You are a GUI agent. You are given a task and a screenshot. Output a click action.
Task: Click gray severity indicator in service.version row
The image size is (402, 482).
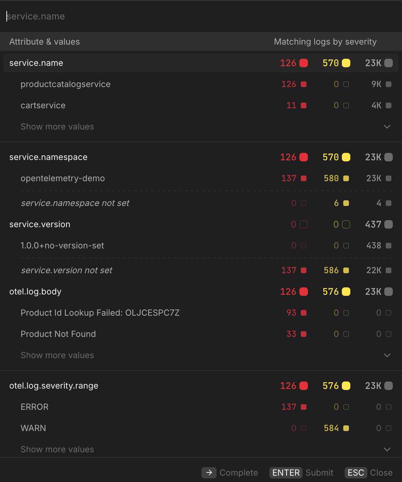pyautogui.click(x=389, y=224)
